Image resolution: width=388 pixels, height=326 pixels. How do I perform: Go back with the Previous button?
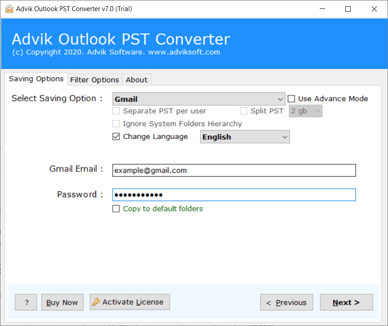pyautogui.click(x=286, y=302)
